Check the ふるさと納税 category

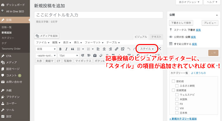[177, 86]
